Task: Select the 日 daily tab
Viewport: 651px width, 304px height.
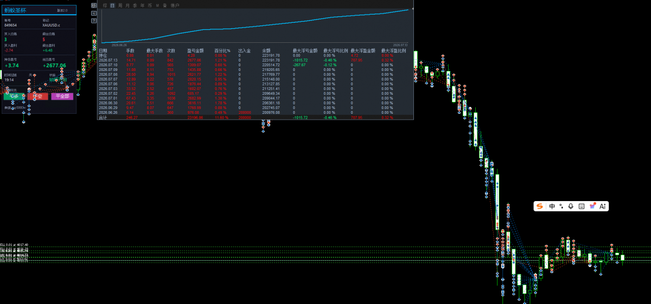Action: coord(112,5)
